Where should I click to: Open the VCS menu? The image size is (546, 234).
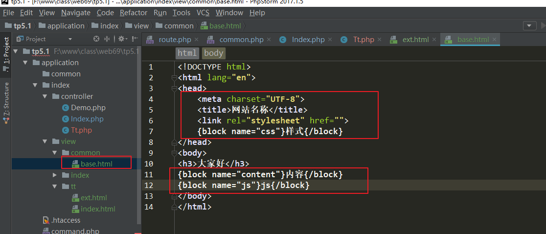tap(203, 13)
